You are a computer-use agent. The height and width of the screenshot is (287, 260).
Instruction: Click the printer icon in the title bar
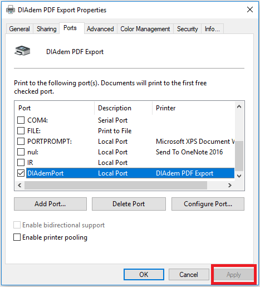[x=11, y=9]
